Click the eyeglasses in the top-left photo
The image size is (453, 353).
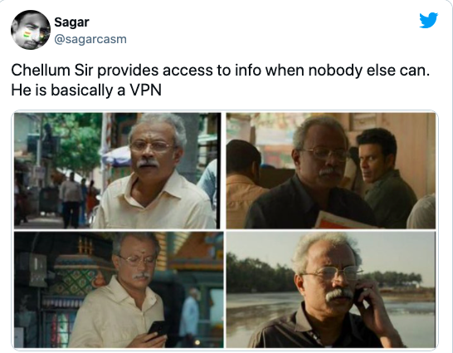coord(152,146)
